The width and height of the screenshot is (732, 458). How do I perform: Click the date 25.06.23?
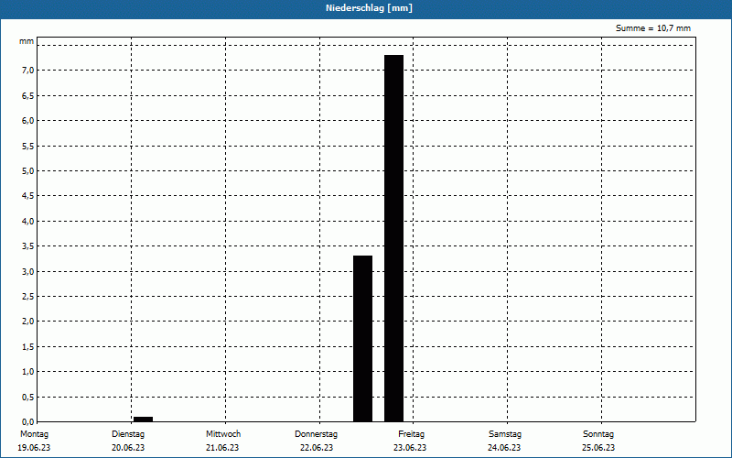(598, 448)
